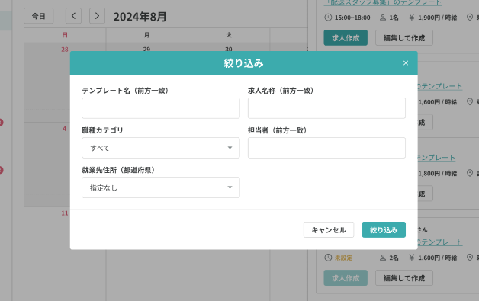
Task: Click 編集して作成 button under the 未設定 template
Action: point(404,278)
